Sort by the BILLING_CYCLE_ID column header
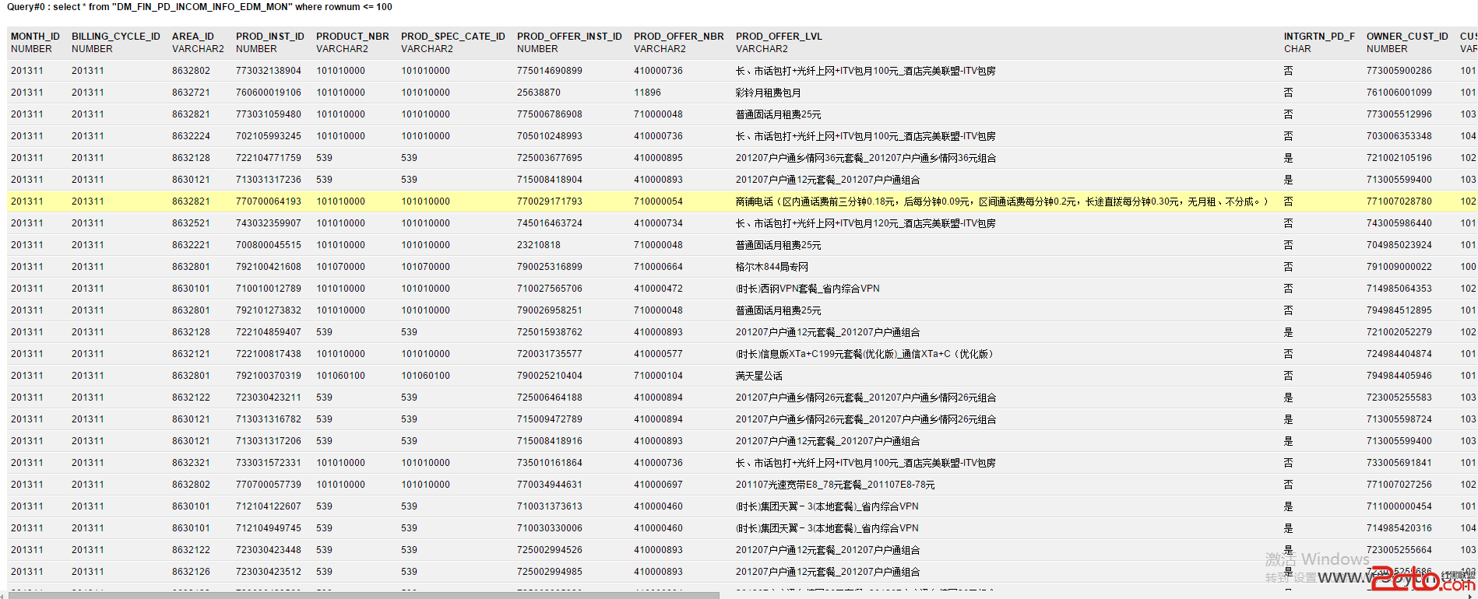1478x599 pixels. (116, 37)
